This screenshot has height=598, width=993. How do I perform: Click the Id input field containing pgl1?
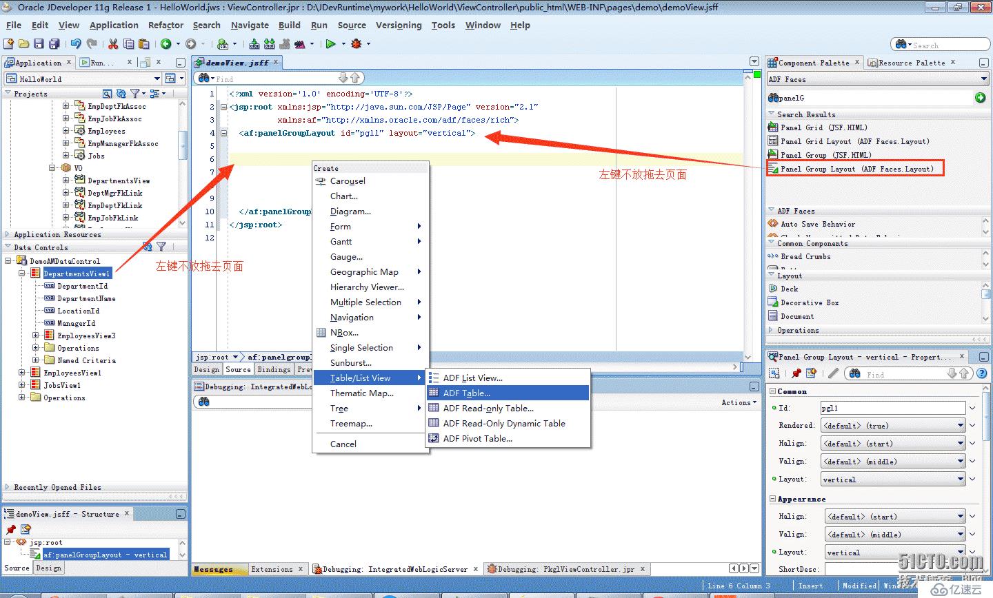point(893,408)
